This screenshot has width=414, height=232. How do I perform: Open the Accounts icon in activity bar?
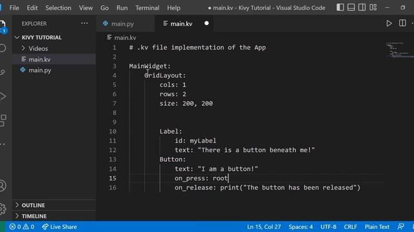coord(3,186)
